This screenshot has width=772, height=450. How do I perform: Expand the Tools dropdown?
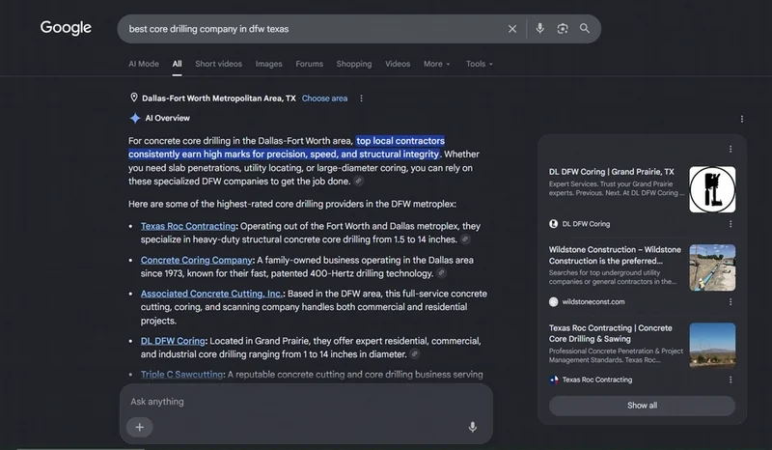pyautogui.click(x=479, y=64)
